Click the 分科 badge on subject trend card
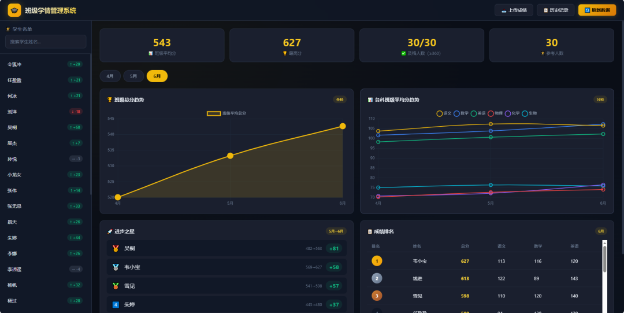 click(600, 100)
